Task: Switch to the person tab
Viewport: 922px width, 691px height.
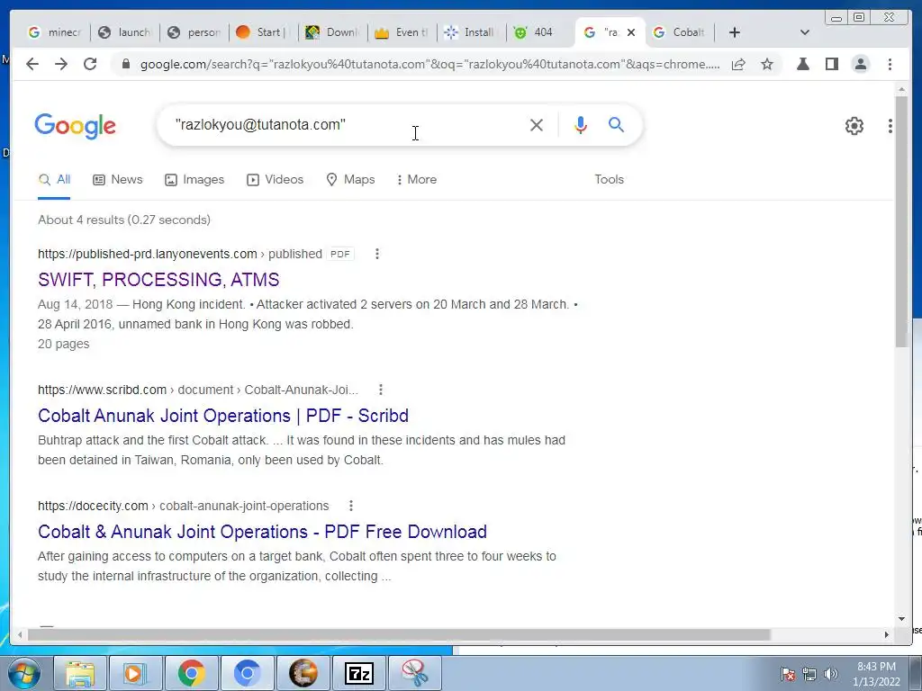Action: coord(194,32)
